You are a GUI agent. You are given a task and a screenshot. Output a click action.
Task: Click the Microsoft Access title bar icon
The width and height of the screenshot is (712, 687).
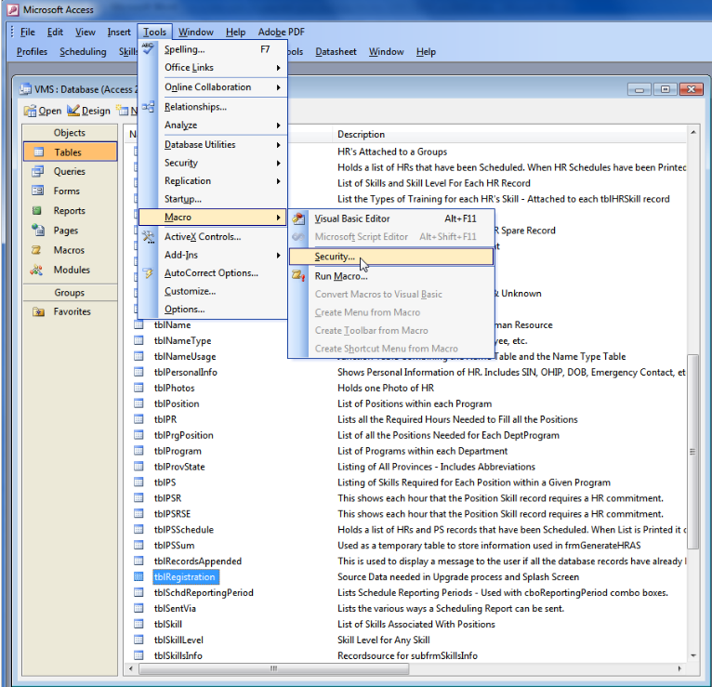point(13,9)
